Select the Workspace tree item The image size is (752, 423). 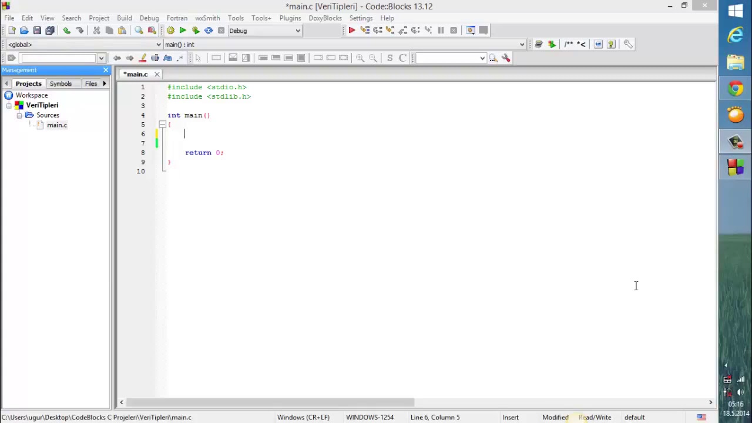(32, 95)
